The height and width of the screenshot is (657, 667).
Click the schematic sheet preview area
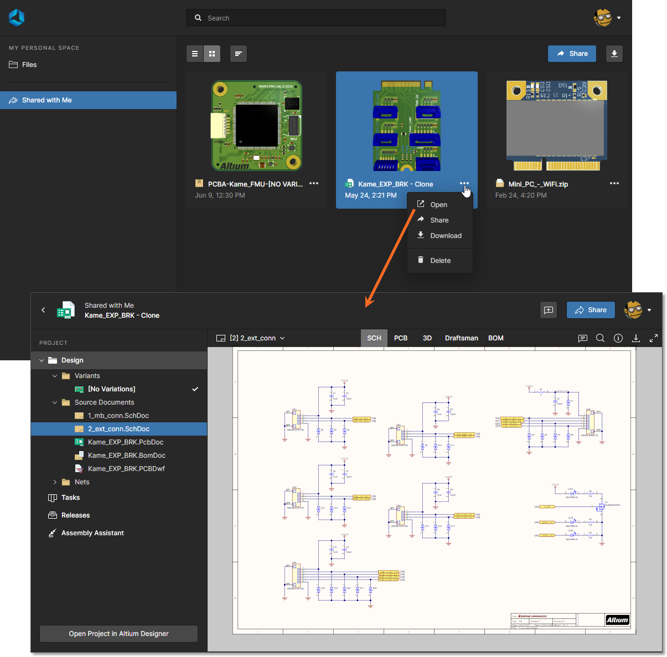435,490
